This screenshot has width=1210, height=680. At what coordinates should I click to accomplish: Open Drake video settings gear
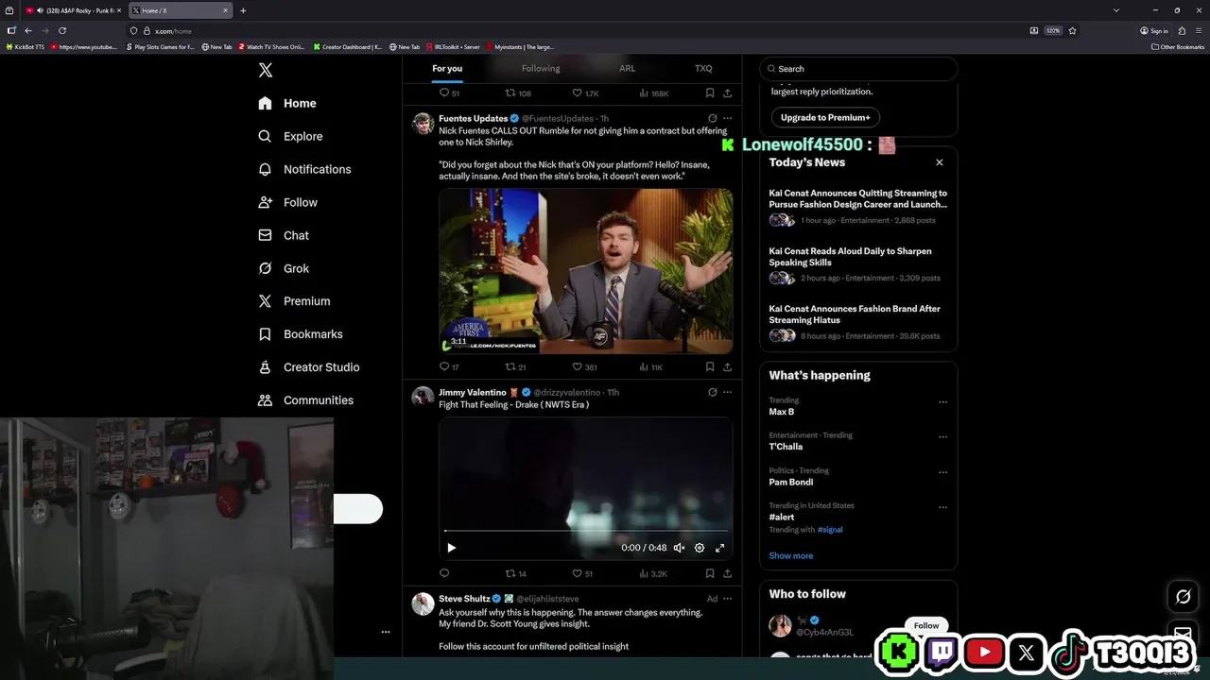[x=700, y=548]
